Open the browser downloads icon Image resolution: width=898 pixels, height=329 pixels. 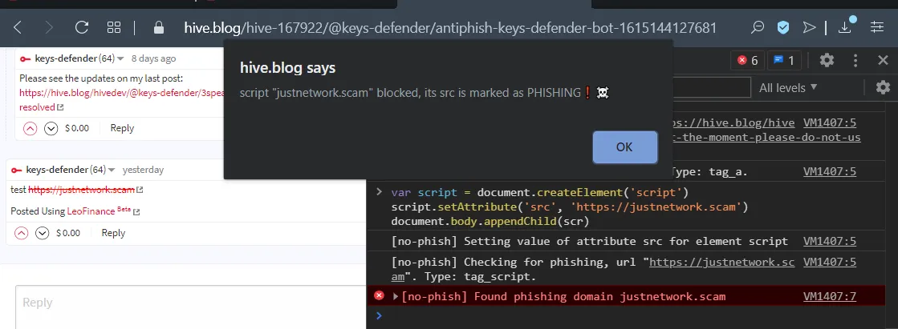tap(846, 26)
